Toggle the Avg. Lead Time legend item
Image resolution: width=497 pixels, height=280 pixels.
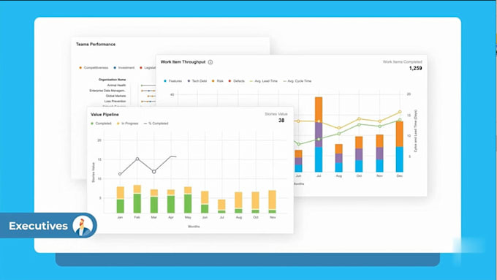click(x=263, y=81)
